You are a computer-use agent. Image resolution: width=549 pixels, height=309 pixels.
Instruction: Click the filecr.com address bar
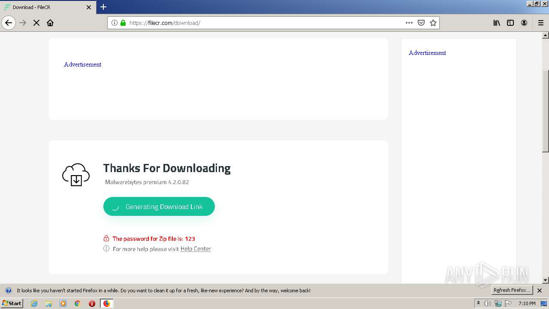pyautogui.click(x=273, y=23)
